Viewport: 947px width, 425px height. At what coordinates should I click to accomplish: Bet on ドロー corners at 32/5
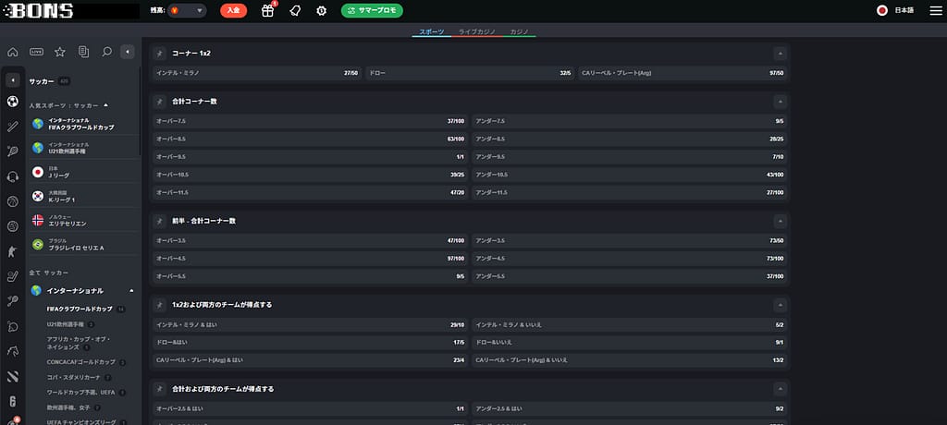pos(469,73)
